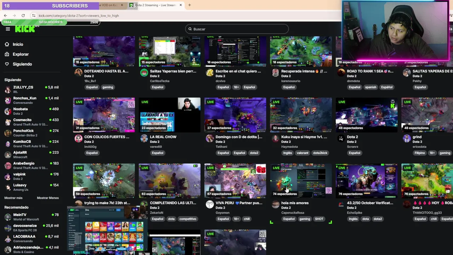This screenshot has height=255, width=453.
Task: Open davooxeneize recommended channel
Action: (31, 228)
